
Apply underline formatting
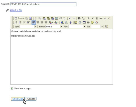coord(97,18)
